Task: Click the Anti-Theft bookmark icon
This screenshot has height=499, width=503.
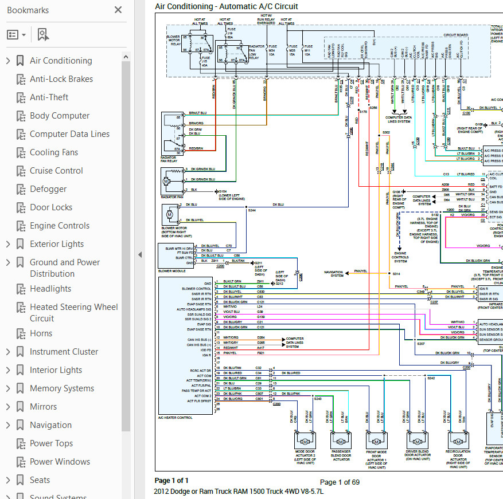Action: pos(21,97)
